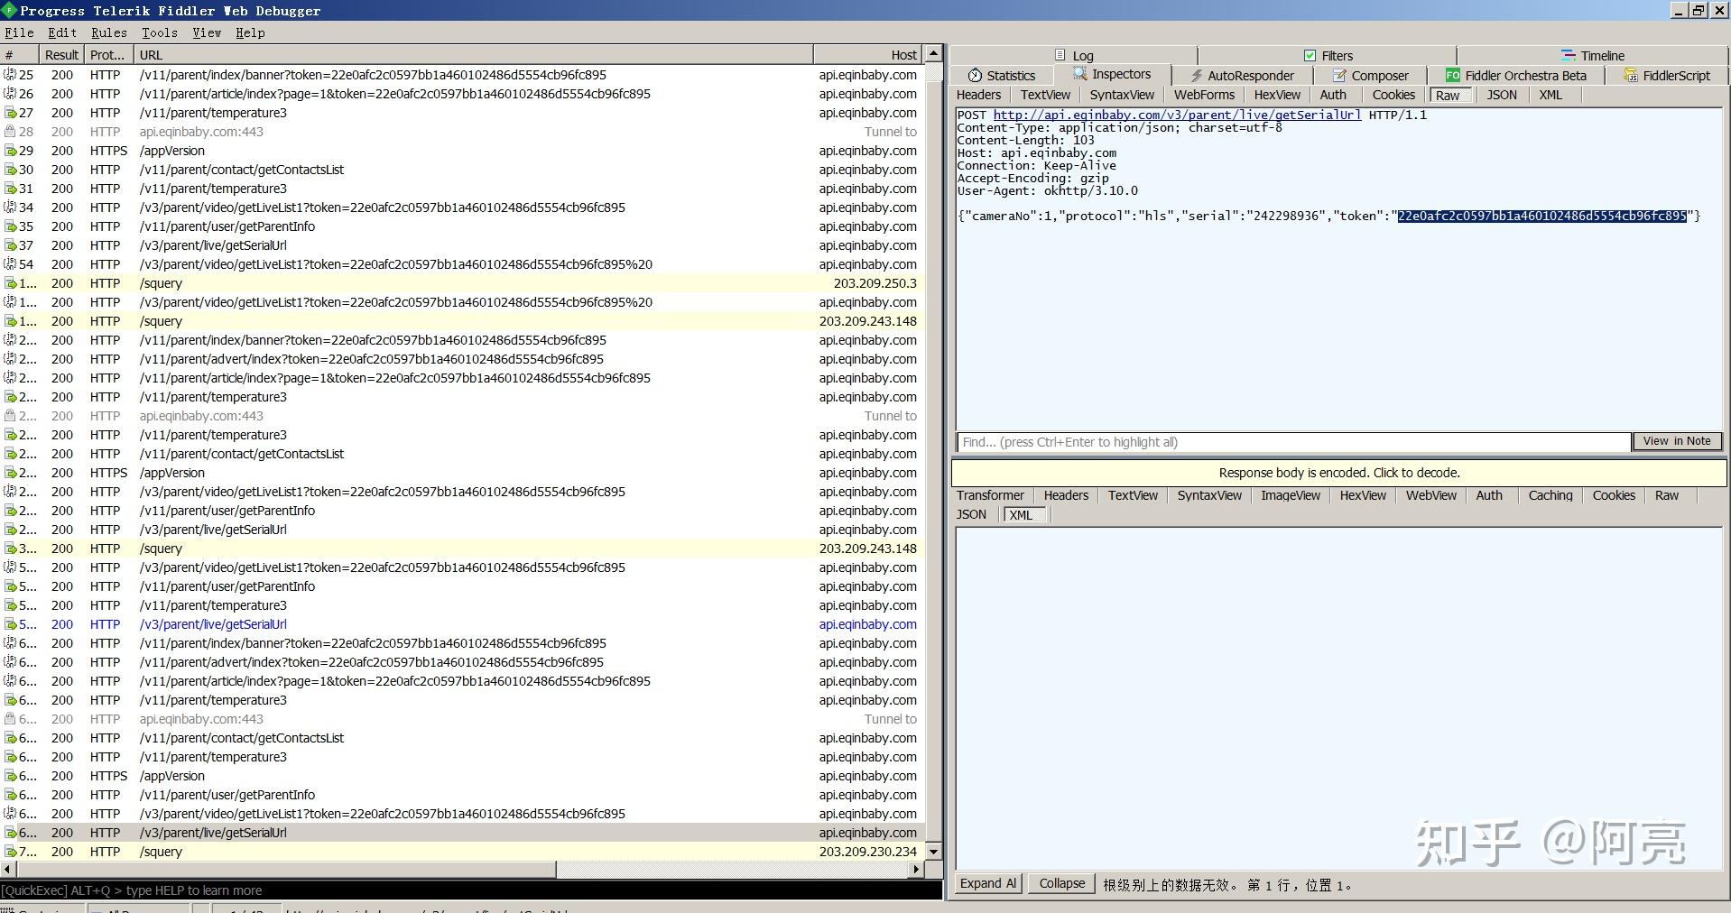Toggle the Filters checkbox

pos(1310,55)
